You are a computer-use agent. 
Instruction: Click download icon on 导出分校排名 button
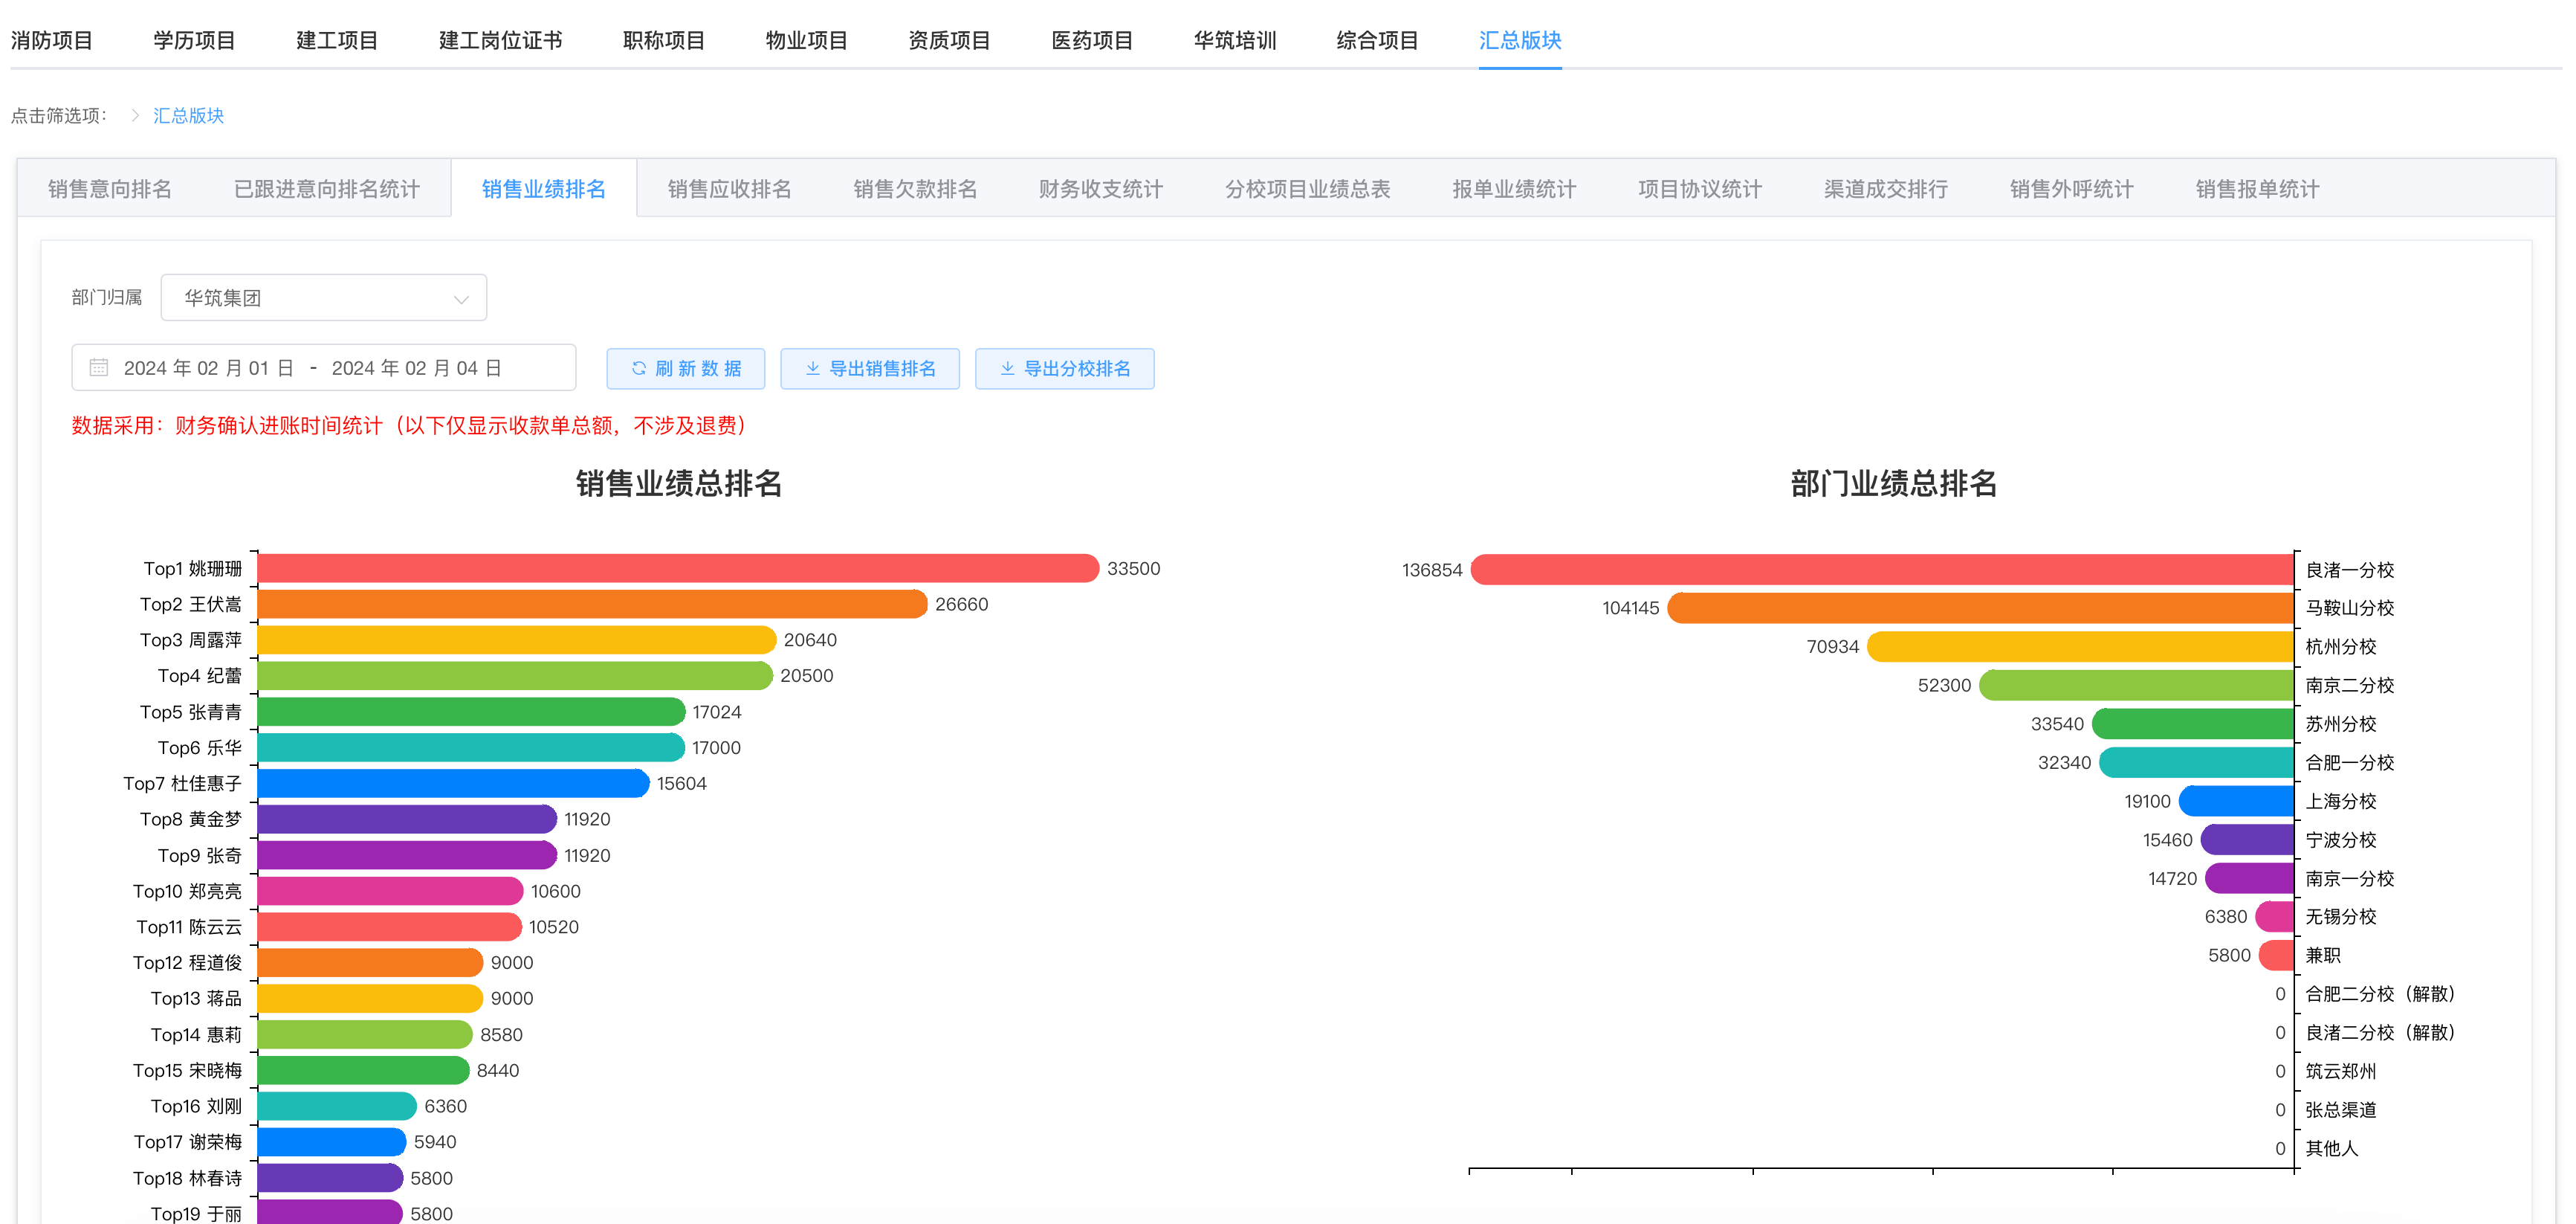(1007, 368)
